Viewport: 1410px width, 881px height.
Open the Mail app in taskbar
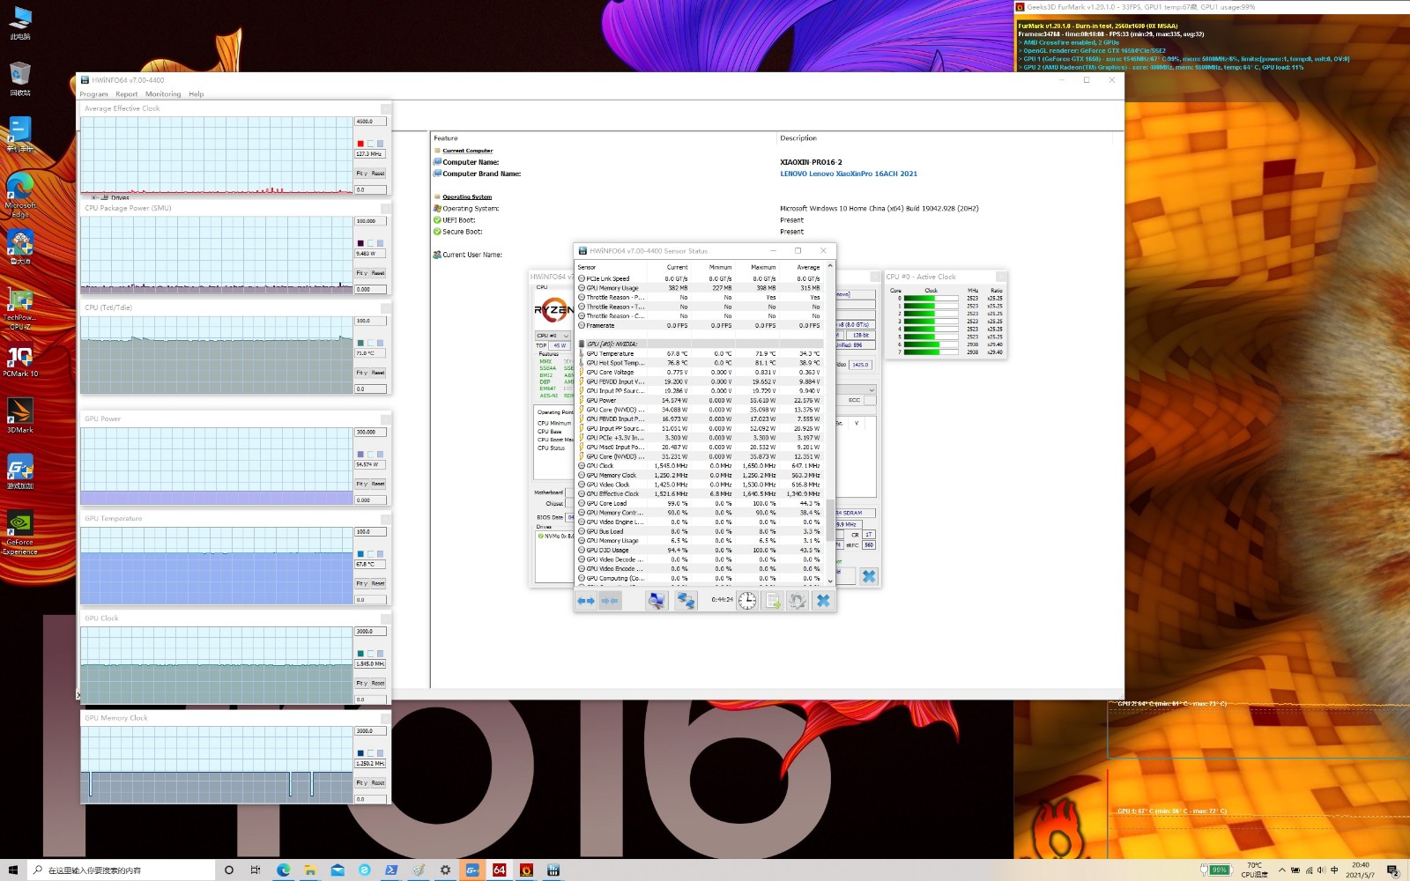tap(337, 870)
